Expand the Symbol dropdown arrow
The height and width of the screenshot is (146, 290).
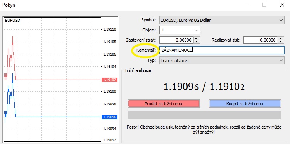[281, 20]
